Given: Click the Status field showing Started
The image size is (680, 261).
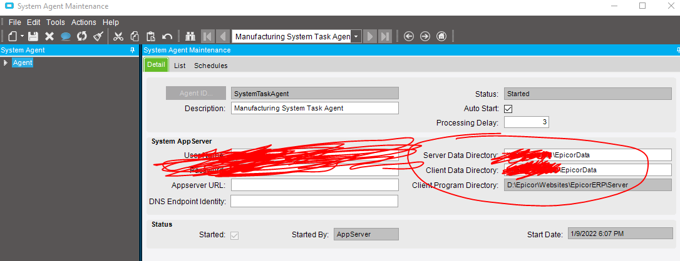Looking at the screenshot, I should coord(587,93).
